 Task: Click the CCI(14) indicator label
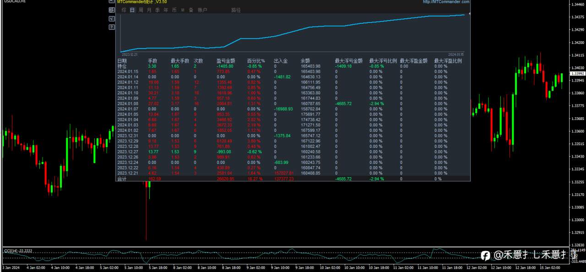18,251
